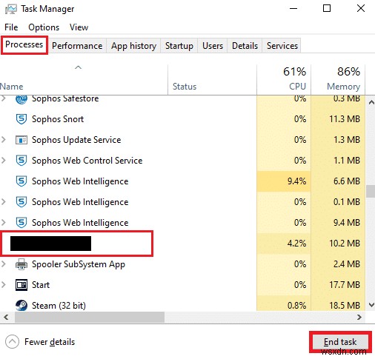Switch to the Performance tab
The image size is (375, 359).
(77, 46)
